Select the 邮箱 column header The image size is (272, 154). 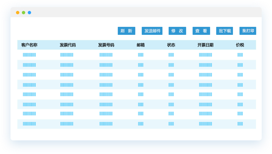pyautogui.click(x=141, y=45)
